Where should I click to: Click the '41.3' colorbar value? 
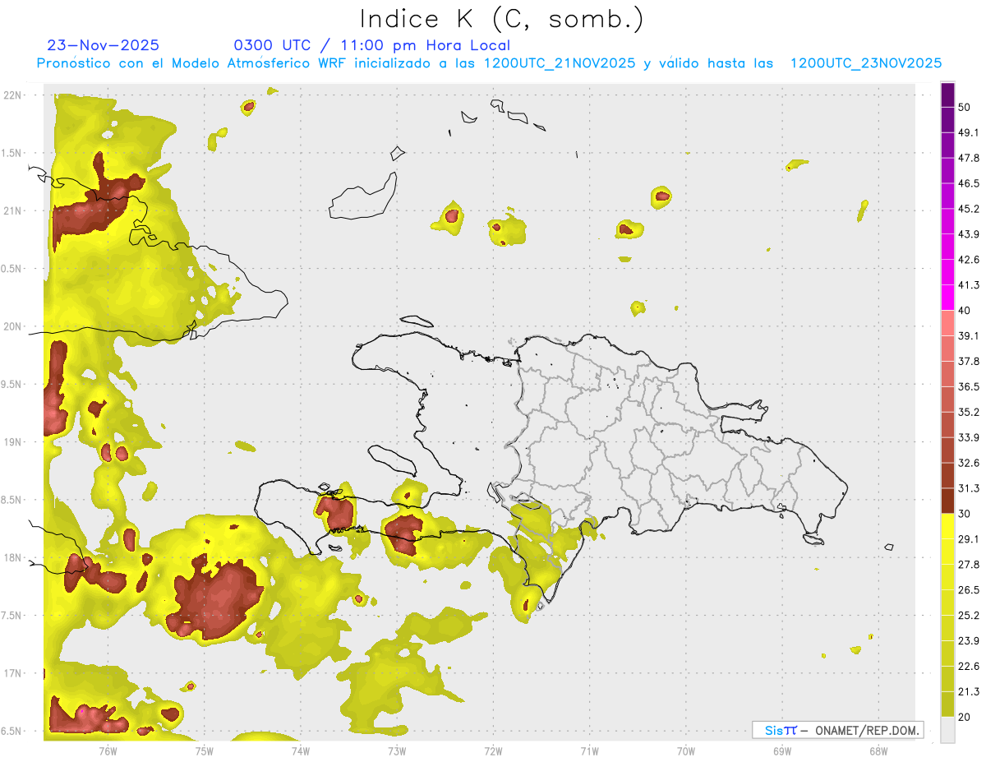(x=969, y=285)
